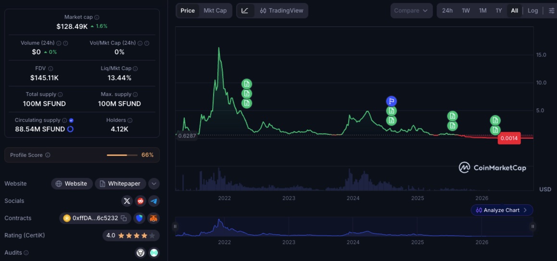Copy the contract address with the copy icon
Viewport: 557px width, 261px height.
click(x=124, y=218)
